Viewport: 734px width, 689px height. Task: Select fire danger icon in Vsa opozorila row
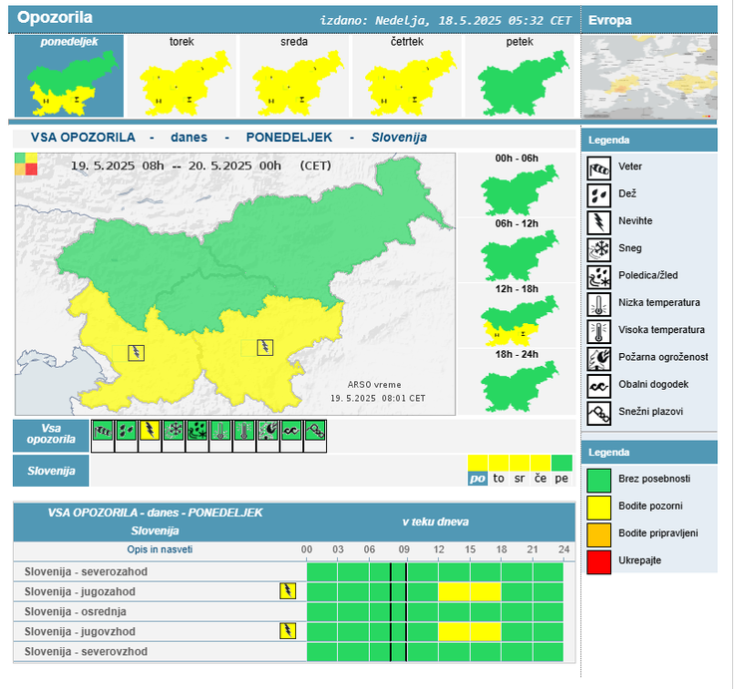268,430
